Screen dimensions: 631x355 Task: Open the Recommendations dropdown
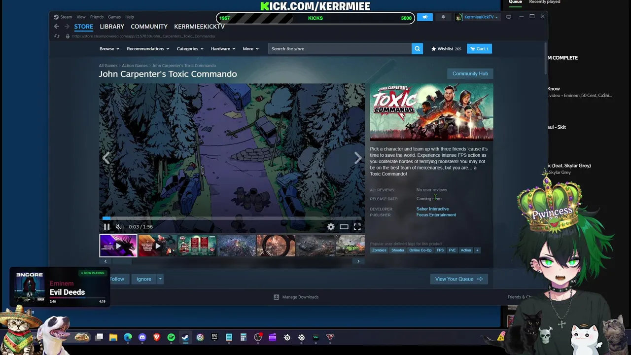coord(148,49)
